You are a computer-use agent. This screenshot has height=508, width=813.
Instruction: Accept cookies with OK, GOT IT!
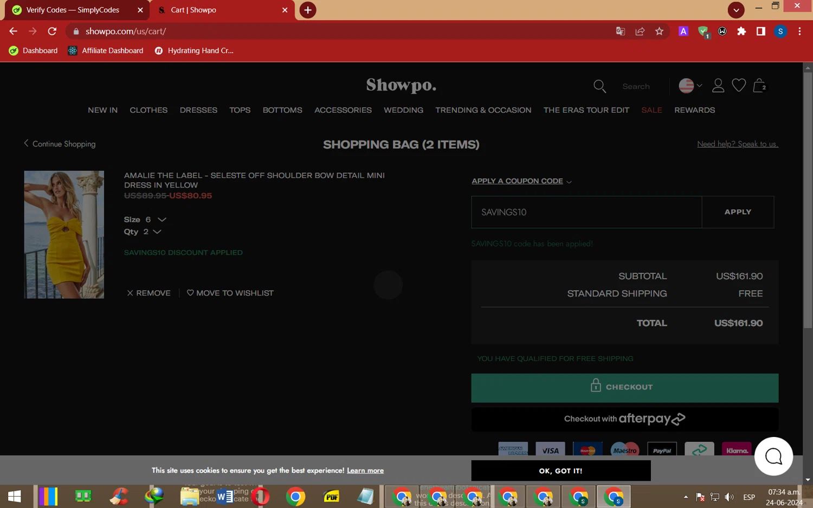tap(561, 471)
